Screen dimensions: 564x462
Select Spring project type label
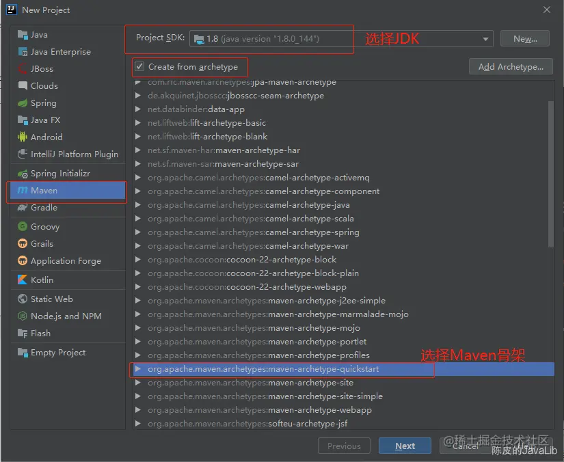click(x=44, y=103)
